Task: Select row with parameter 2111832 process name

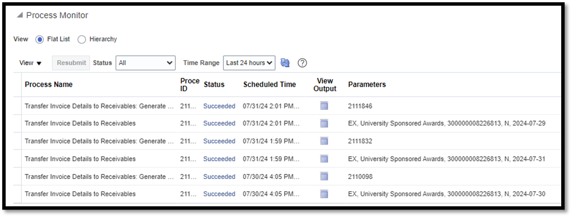Action: [99, 141]
